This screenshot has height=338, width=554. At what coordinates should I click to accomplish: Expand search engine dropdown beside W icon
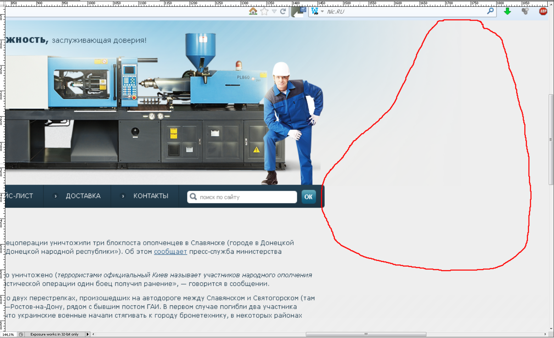[x=322, y=12]
